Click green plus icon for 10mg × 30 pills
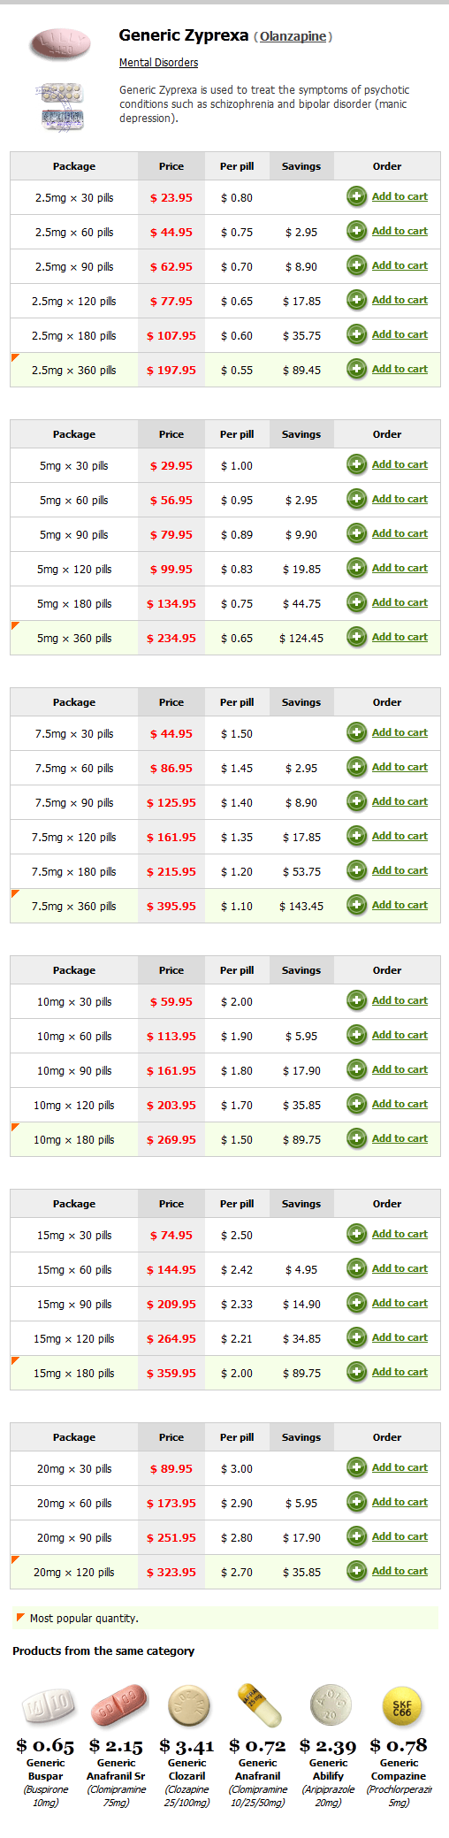449x1838 pixels. 356,1000
